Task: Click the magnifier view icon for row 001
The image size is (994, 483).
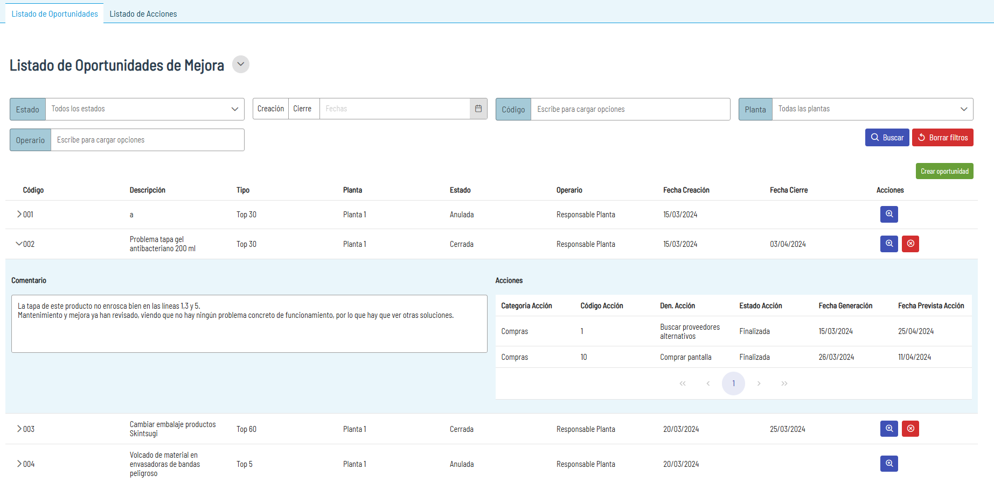Action: pos(889,214)
